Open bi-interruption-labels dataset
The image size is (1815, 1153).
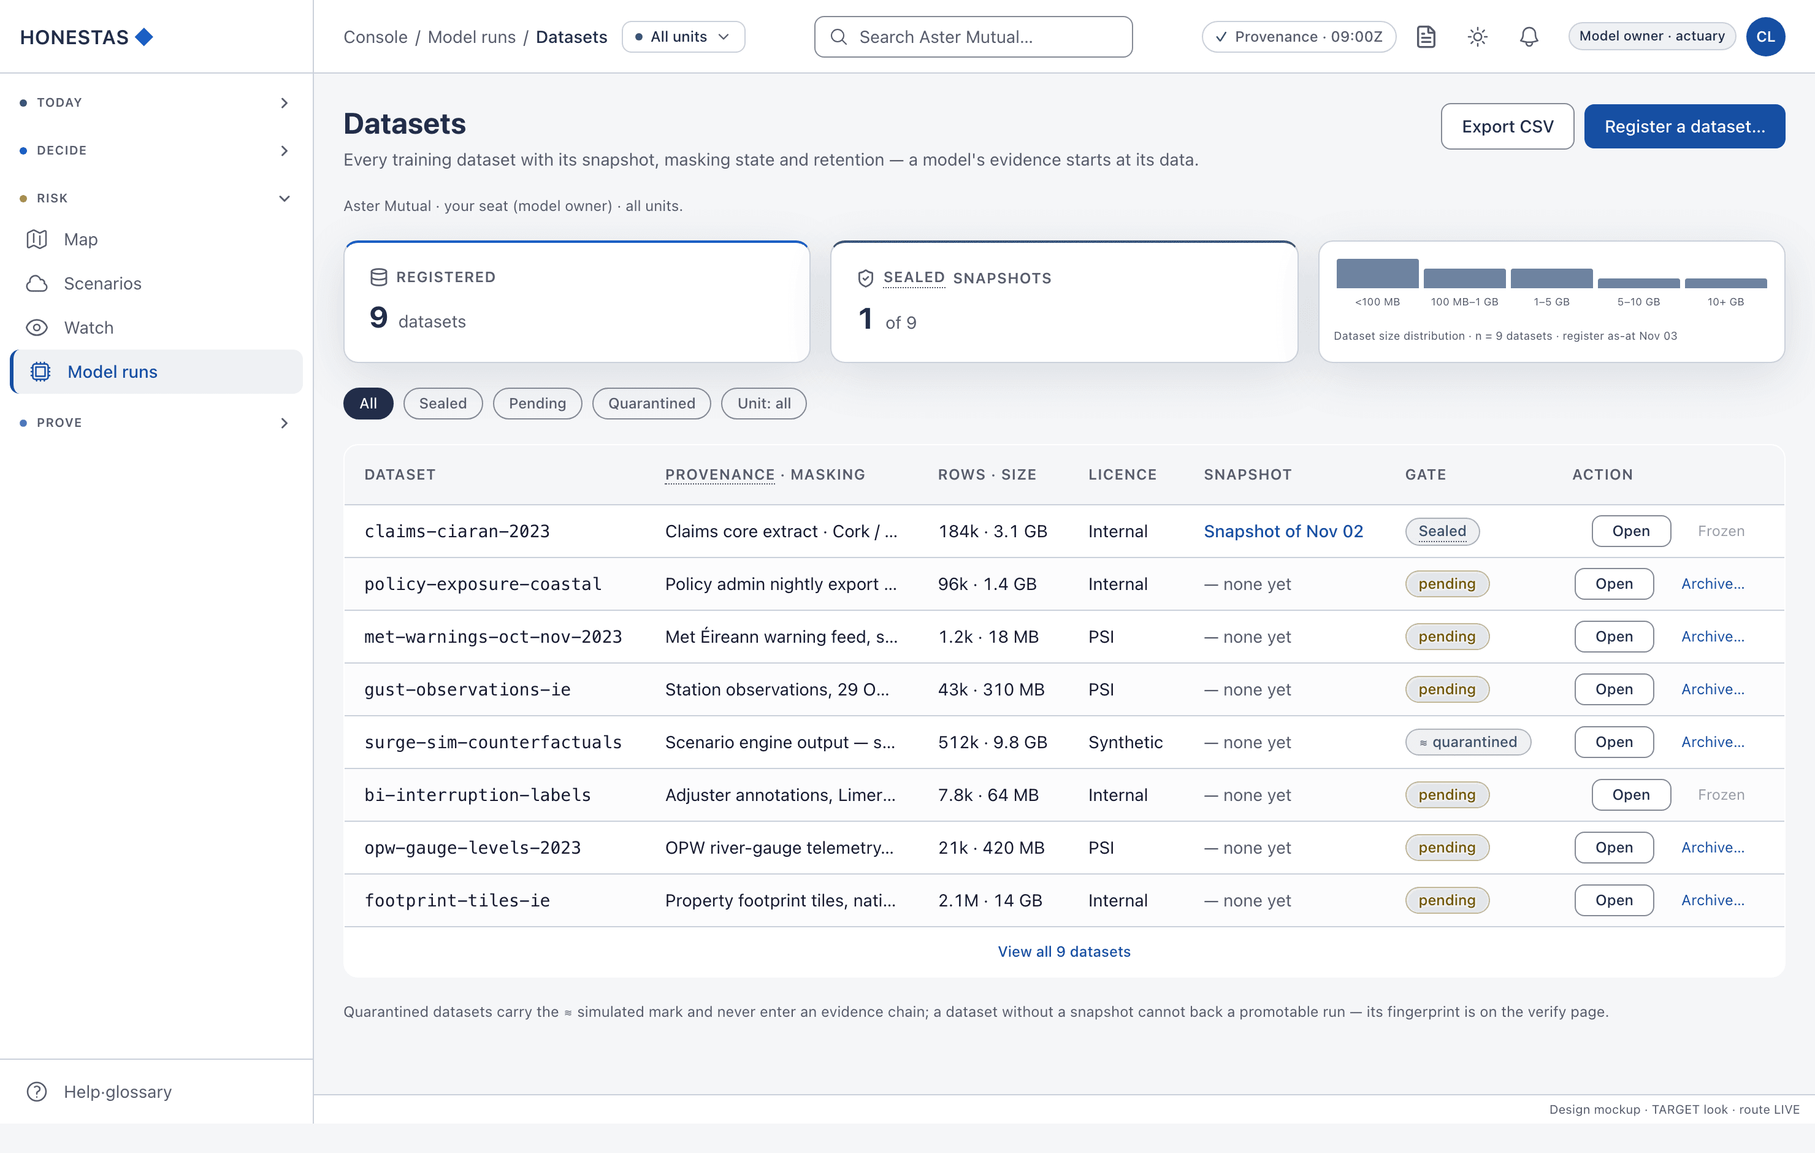(x=1630, y=795)
